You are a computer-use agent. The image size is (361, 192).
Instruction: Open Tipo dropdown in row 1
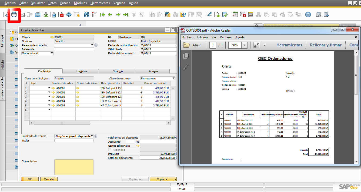49,88
